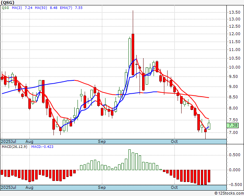The width and height of the screenshot is (244, 196).
Task: Click the 11.00 price axis label
Action: (235, 50)
